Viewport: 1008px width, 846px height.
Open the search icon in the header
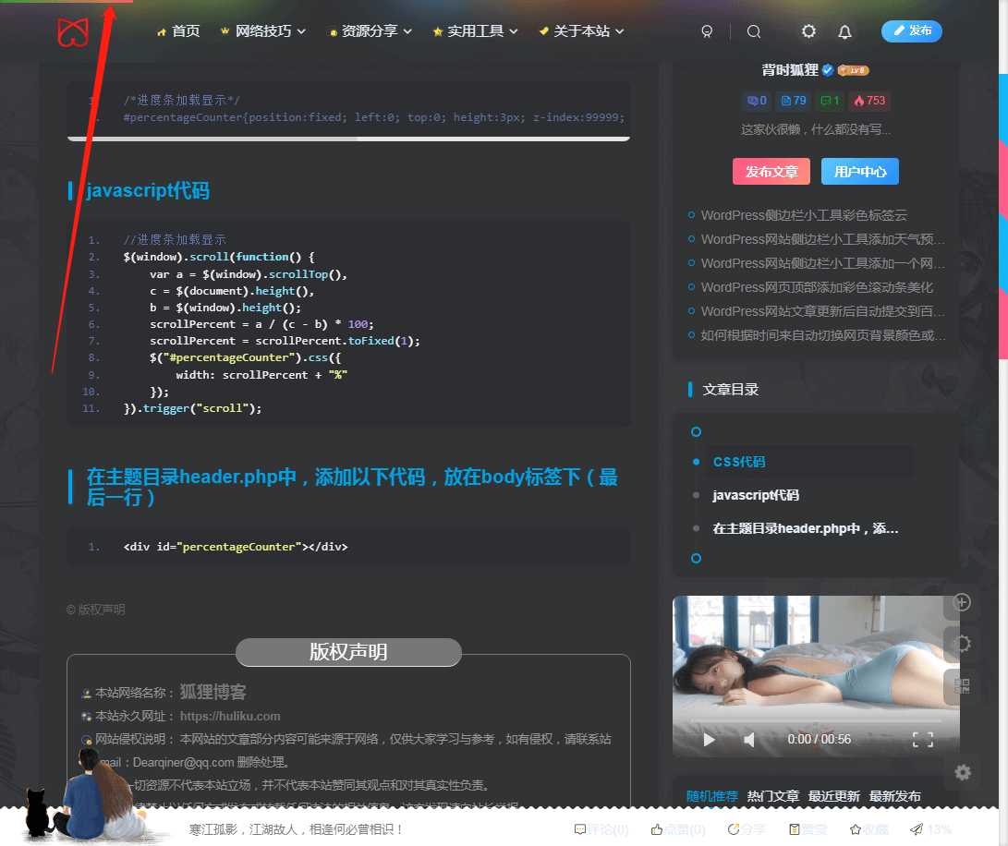754,31
